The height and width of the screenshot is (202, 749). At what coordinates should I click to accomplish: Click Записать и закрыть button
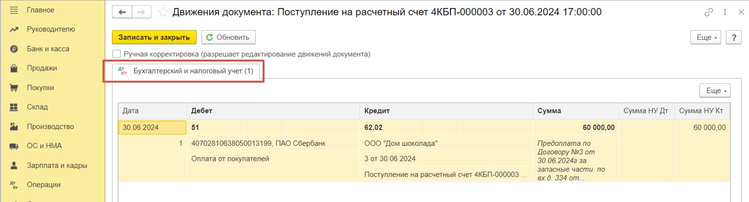tap(154, 37)
